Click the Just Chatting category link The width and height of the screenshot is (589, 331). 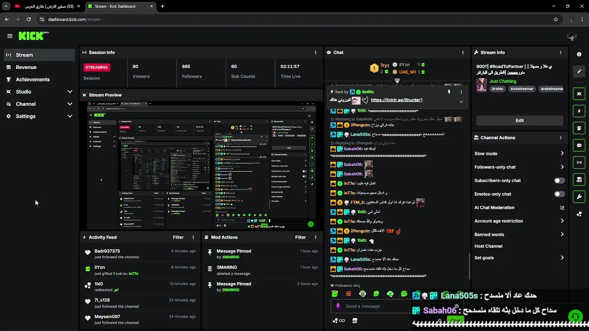[x=502, y=81]
